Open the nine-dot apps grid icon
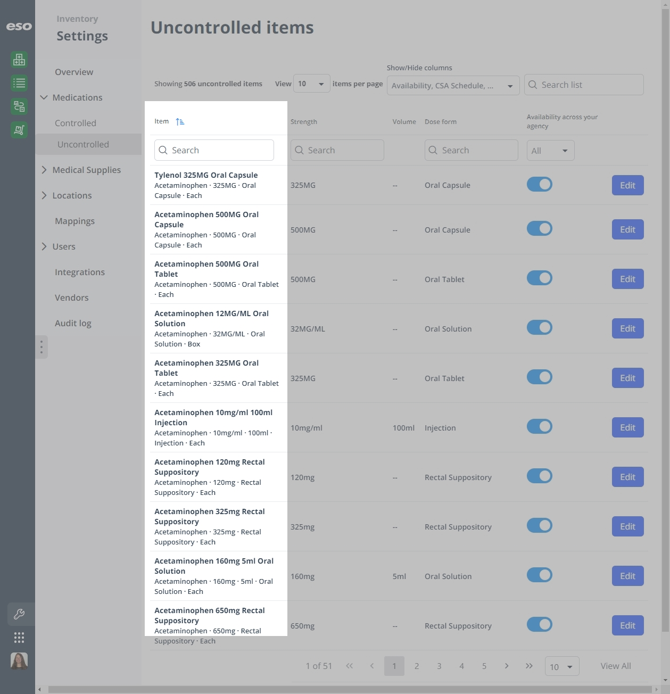Image resolution: width=670 pixels, height=694 pixels. [x=19, y=638]
